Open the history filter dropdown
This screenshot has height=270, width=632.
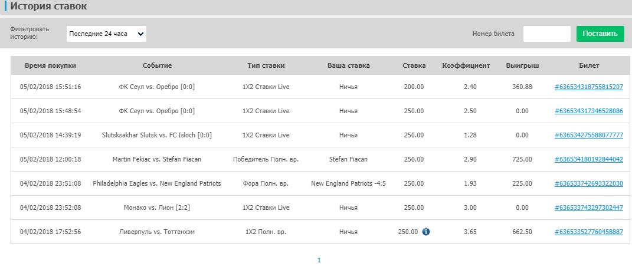tap(106, 34)
